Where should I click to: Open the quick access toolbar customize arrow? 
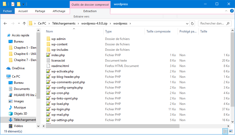[x=24, y=4]
